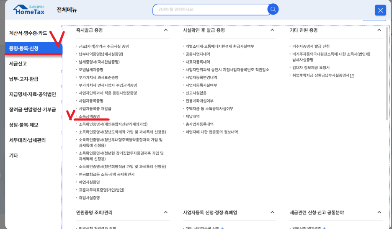
Task: Open 부가가치세 과세표준증명 link
Action: [x=98, y=77]
